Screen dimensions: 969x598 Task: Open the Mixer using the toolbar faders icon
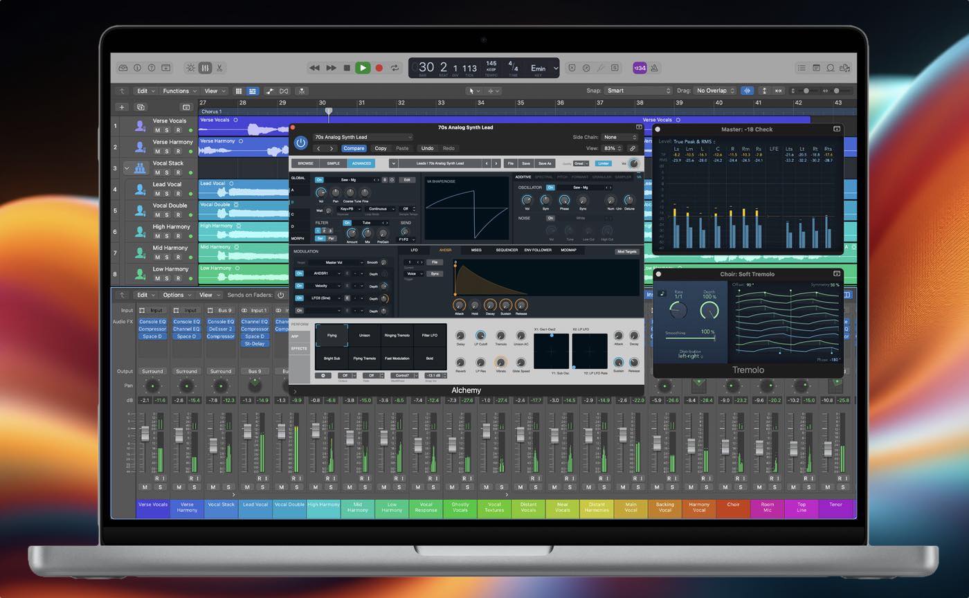(205, 68)
